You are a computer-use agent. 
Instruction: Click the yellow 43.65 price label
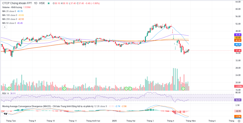pos(238,38)
